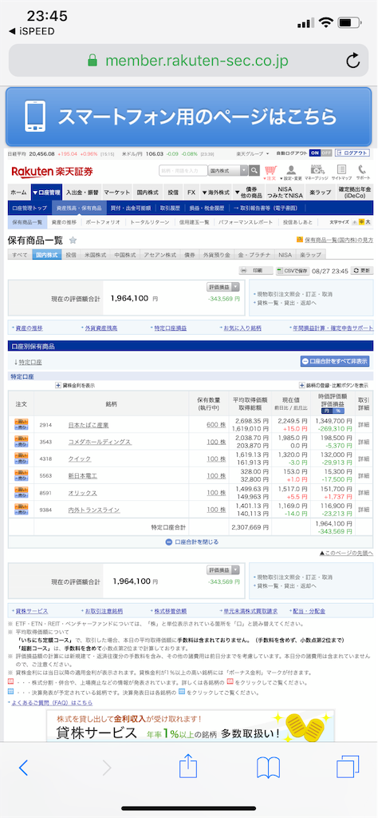Expand 楽天グループ dropdown
Viewport: 378px width, 818px height.
[253, 154]
